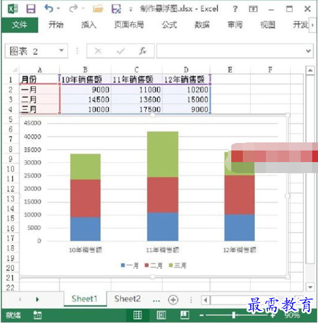Select row 1 header
The image size is (318, 323).
pos(10,80)
